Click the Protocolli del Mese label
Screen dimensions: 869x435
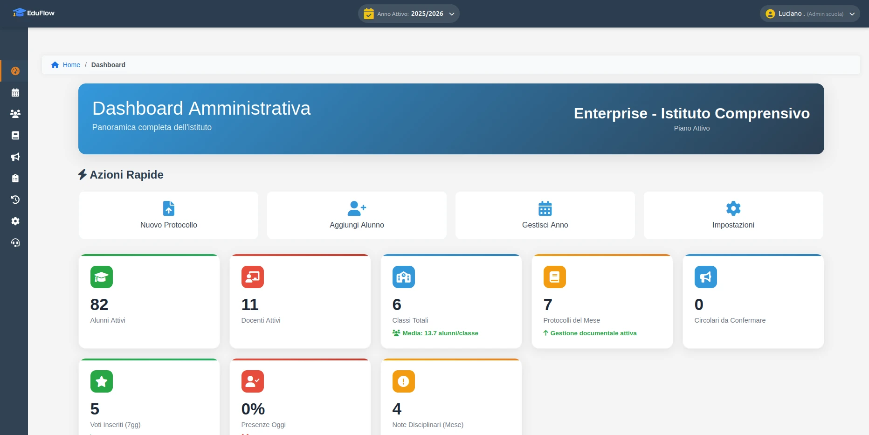(x=572, y=320)
